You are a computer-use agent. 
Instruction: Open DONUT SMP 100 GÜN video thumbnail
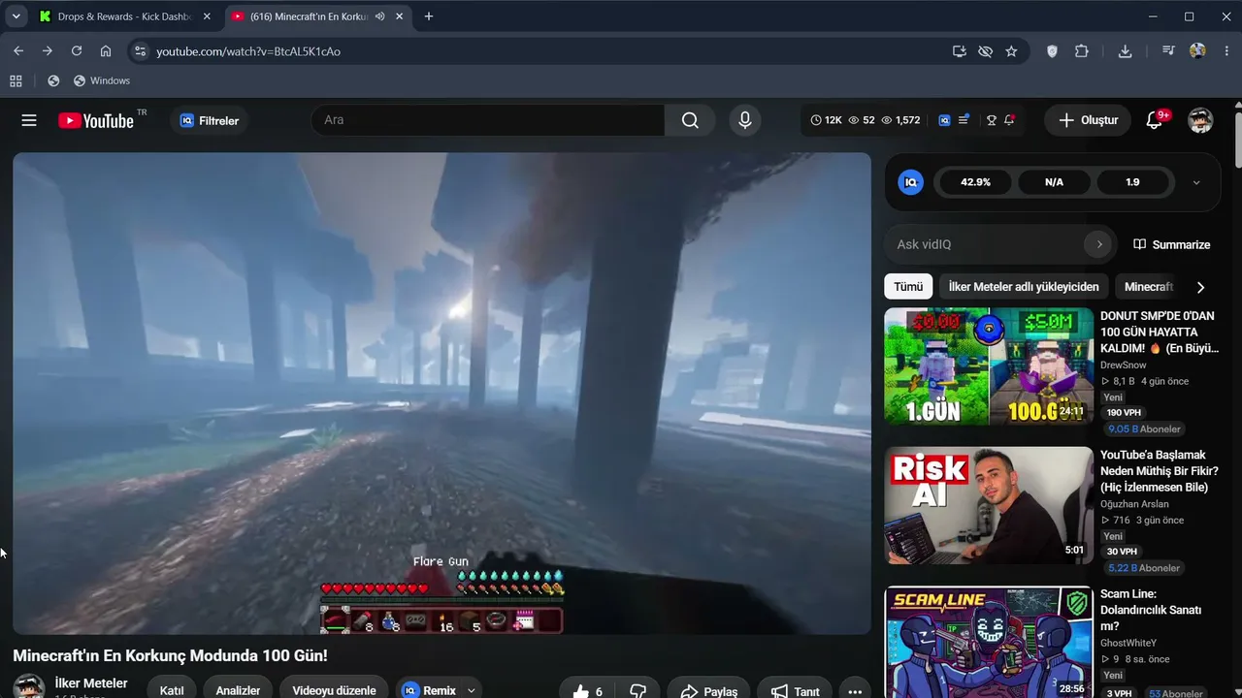989,366
